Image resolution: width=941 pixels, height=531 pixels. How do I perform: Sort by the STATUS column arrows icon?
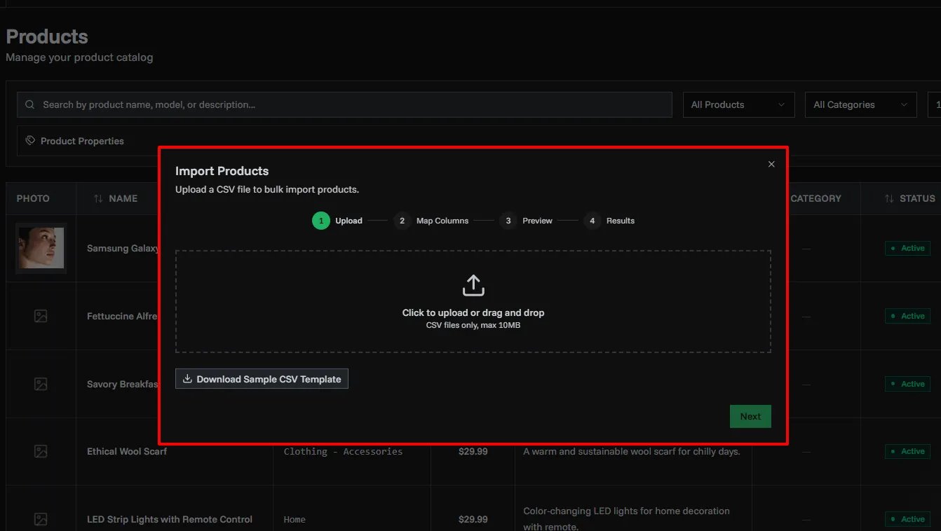click(x=889, y=199)
